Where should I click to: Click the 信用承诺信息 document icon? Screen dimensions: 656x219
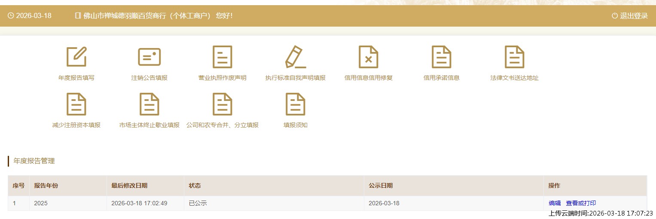pyautogui.click(x=441, y=57)
